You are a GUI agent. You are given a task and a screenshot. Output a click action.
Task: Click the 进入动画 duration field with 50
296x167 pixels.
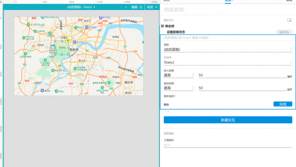[x=242, y=75]
